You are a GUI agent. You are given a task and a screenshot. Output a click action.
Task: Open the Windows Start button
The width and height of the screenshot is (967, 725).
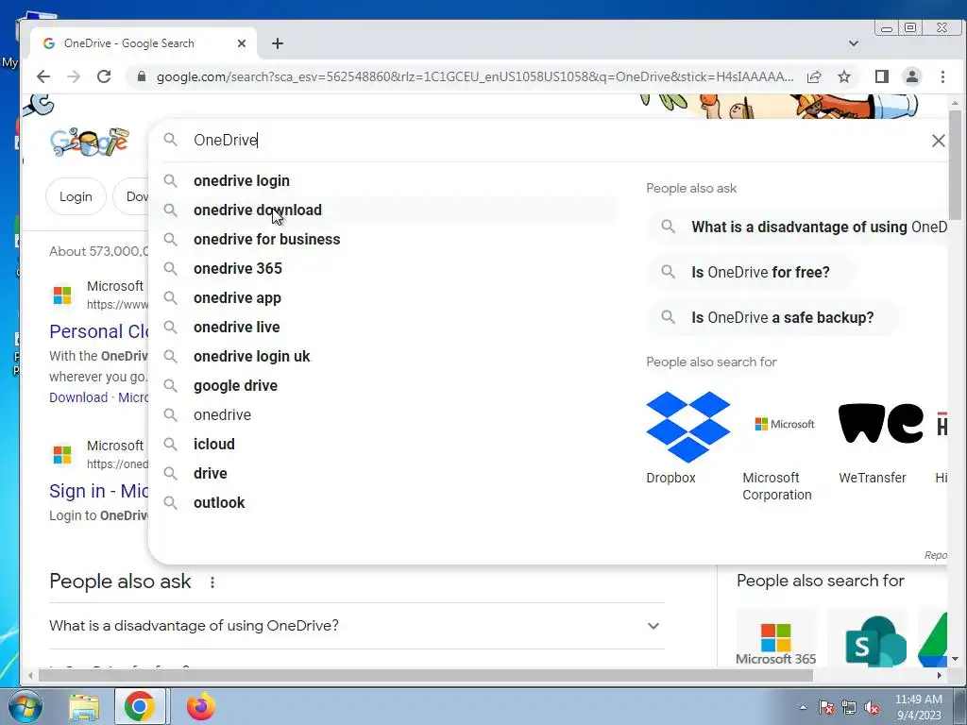point(25,706)
